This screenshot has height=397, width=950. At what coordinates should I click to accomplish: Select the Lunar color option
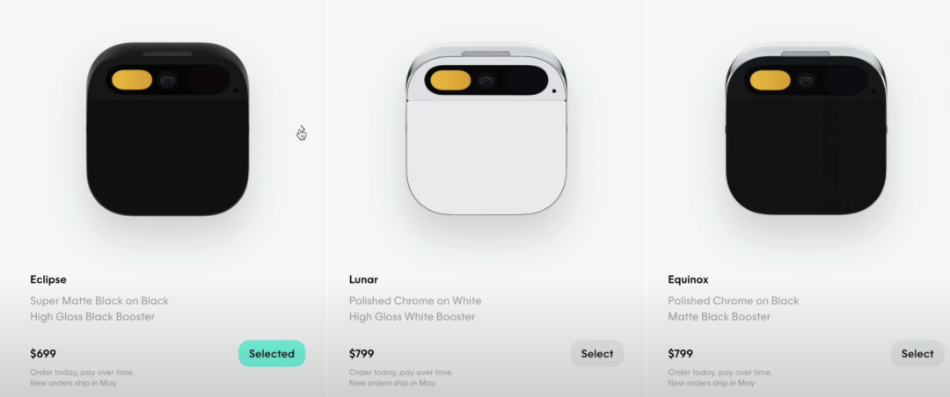click(596, 353)
